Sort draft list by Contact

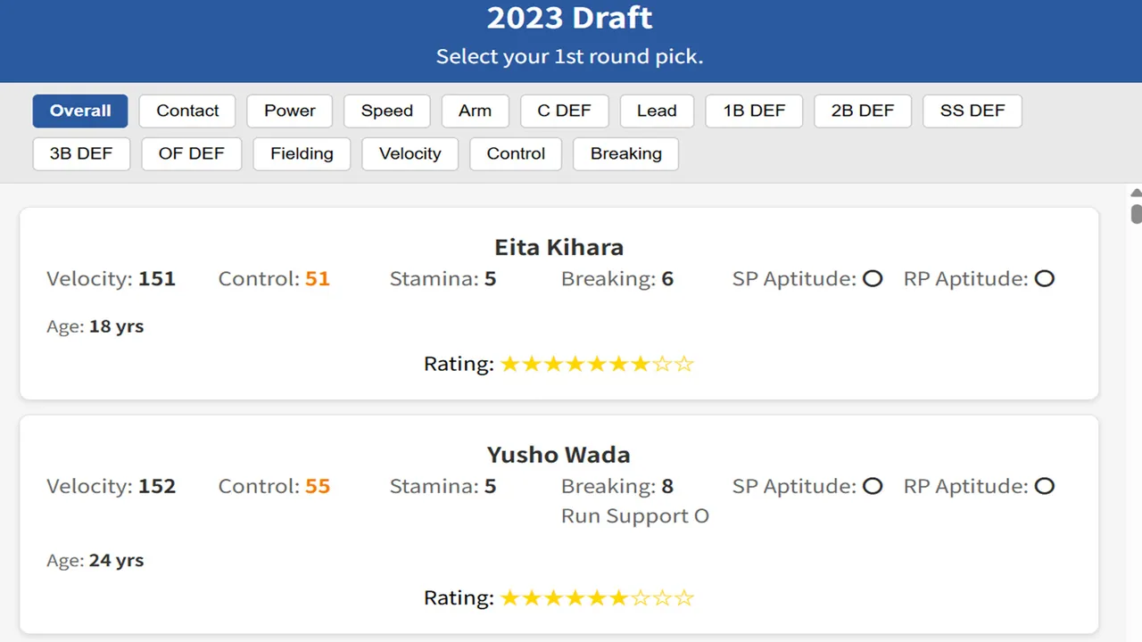[x=187, y=111]
